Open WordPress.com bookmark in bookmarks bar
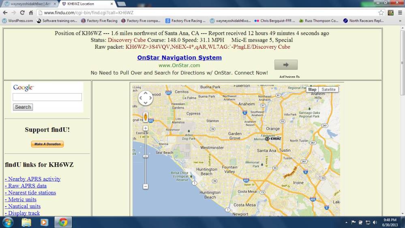This screenshot has width=405, height=228. pyautogui.click(x=18, y=21)
